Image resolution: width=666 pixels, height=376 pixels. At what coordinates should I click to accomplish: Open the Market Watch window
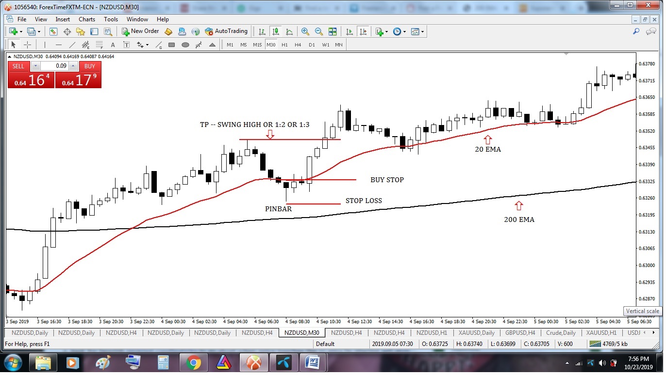(53, 31)
